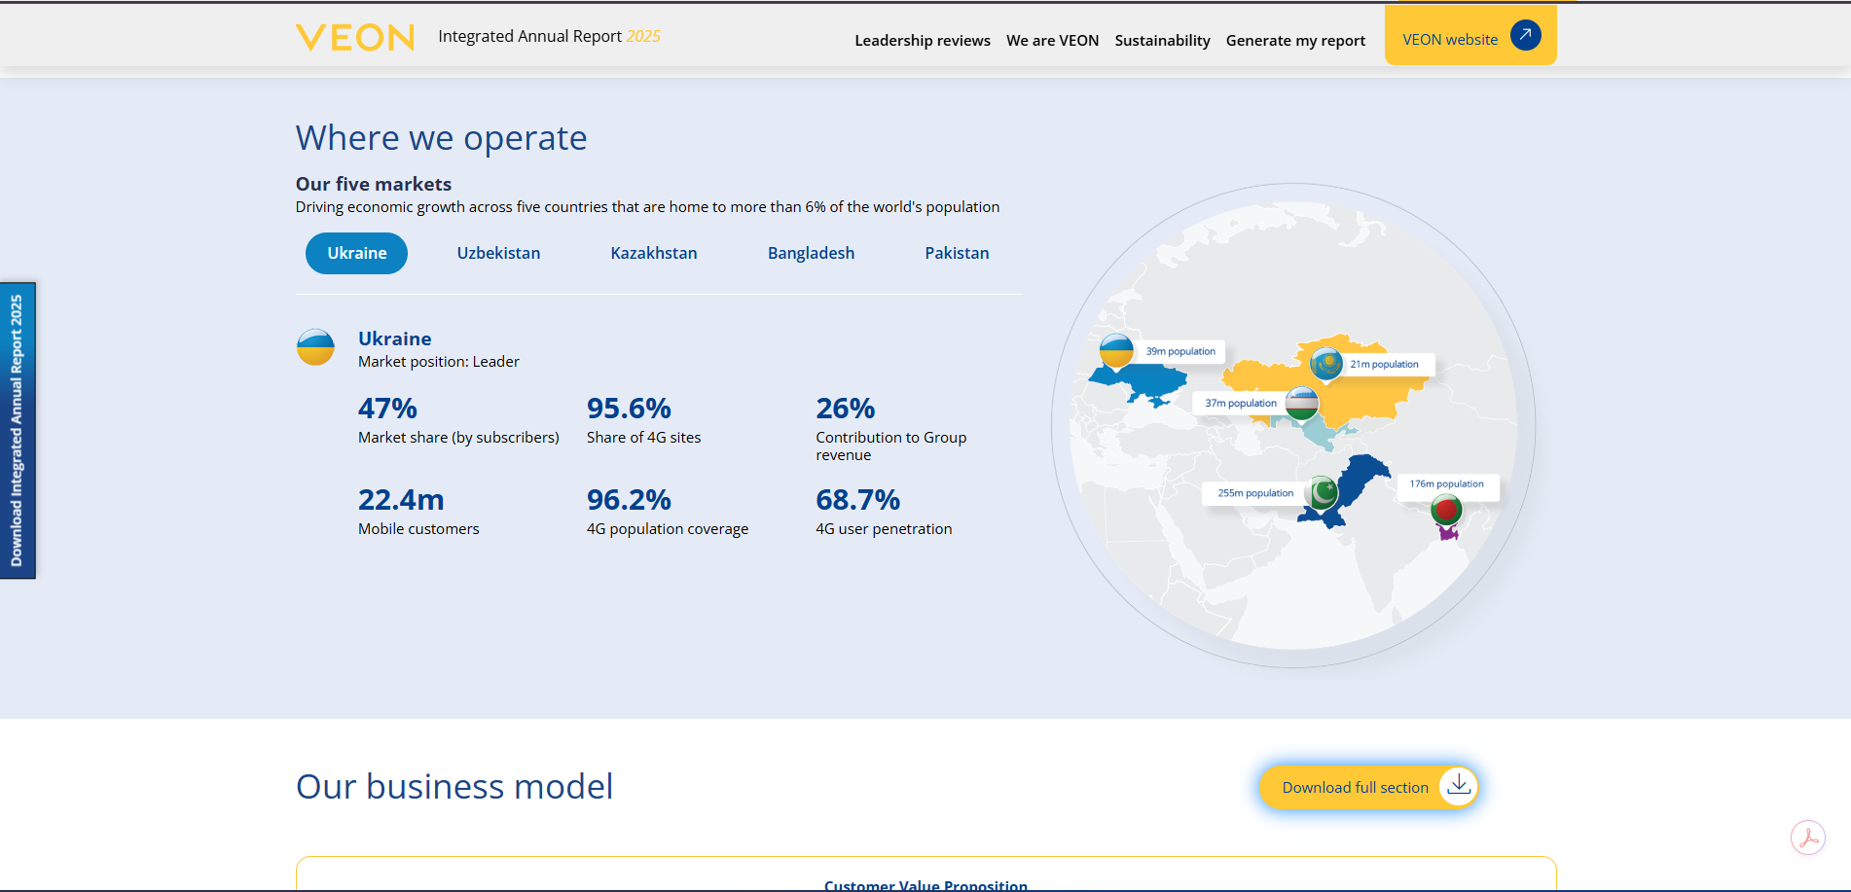Click Download Integrated Annual Report 2025 side tab
This screenshot has width=1851, height=892.
tap(18, 431)
